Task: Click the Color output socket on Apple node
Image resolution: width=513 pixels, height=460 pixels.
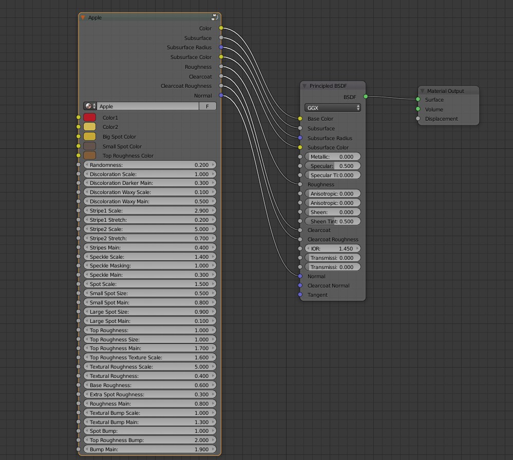Action: point(220,28)
